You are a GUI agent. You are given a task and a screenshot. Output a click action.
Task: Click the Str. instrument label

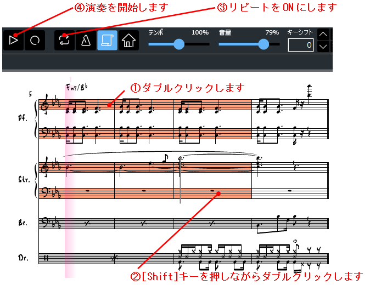point(24,179)
